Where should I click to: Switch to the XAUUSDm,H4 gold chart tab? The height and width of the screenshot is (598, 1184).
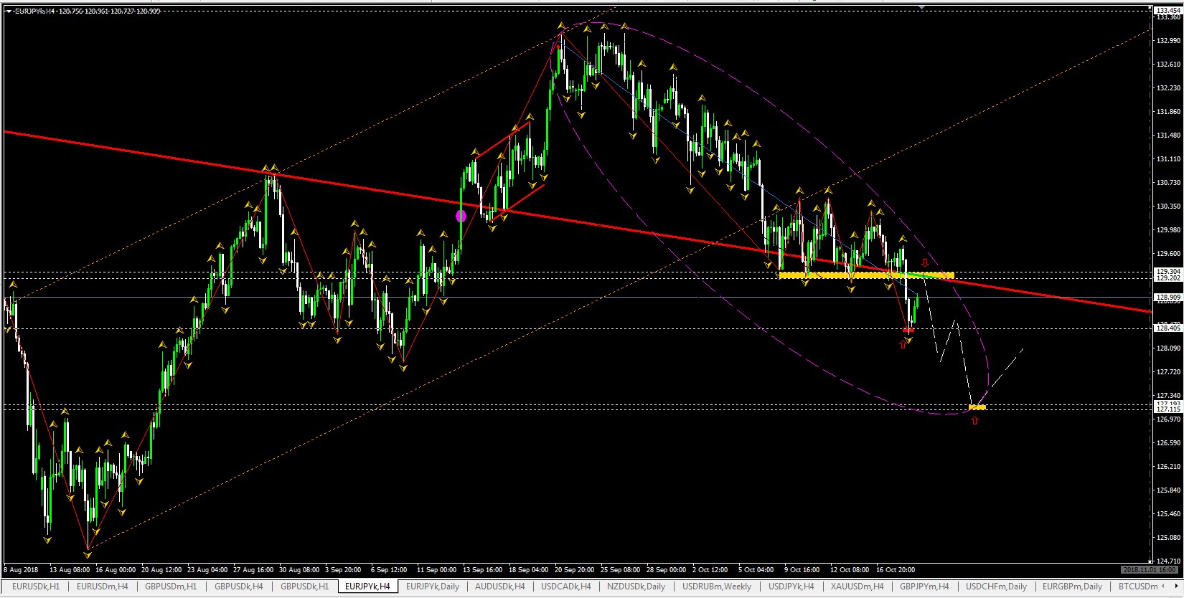pyautogui.click(x=857, y=587)
